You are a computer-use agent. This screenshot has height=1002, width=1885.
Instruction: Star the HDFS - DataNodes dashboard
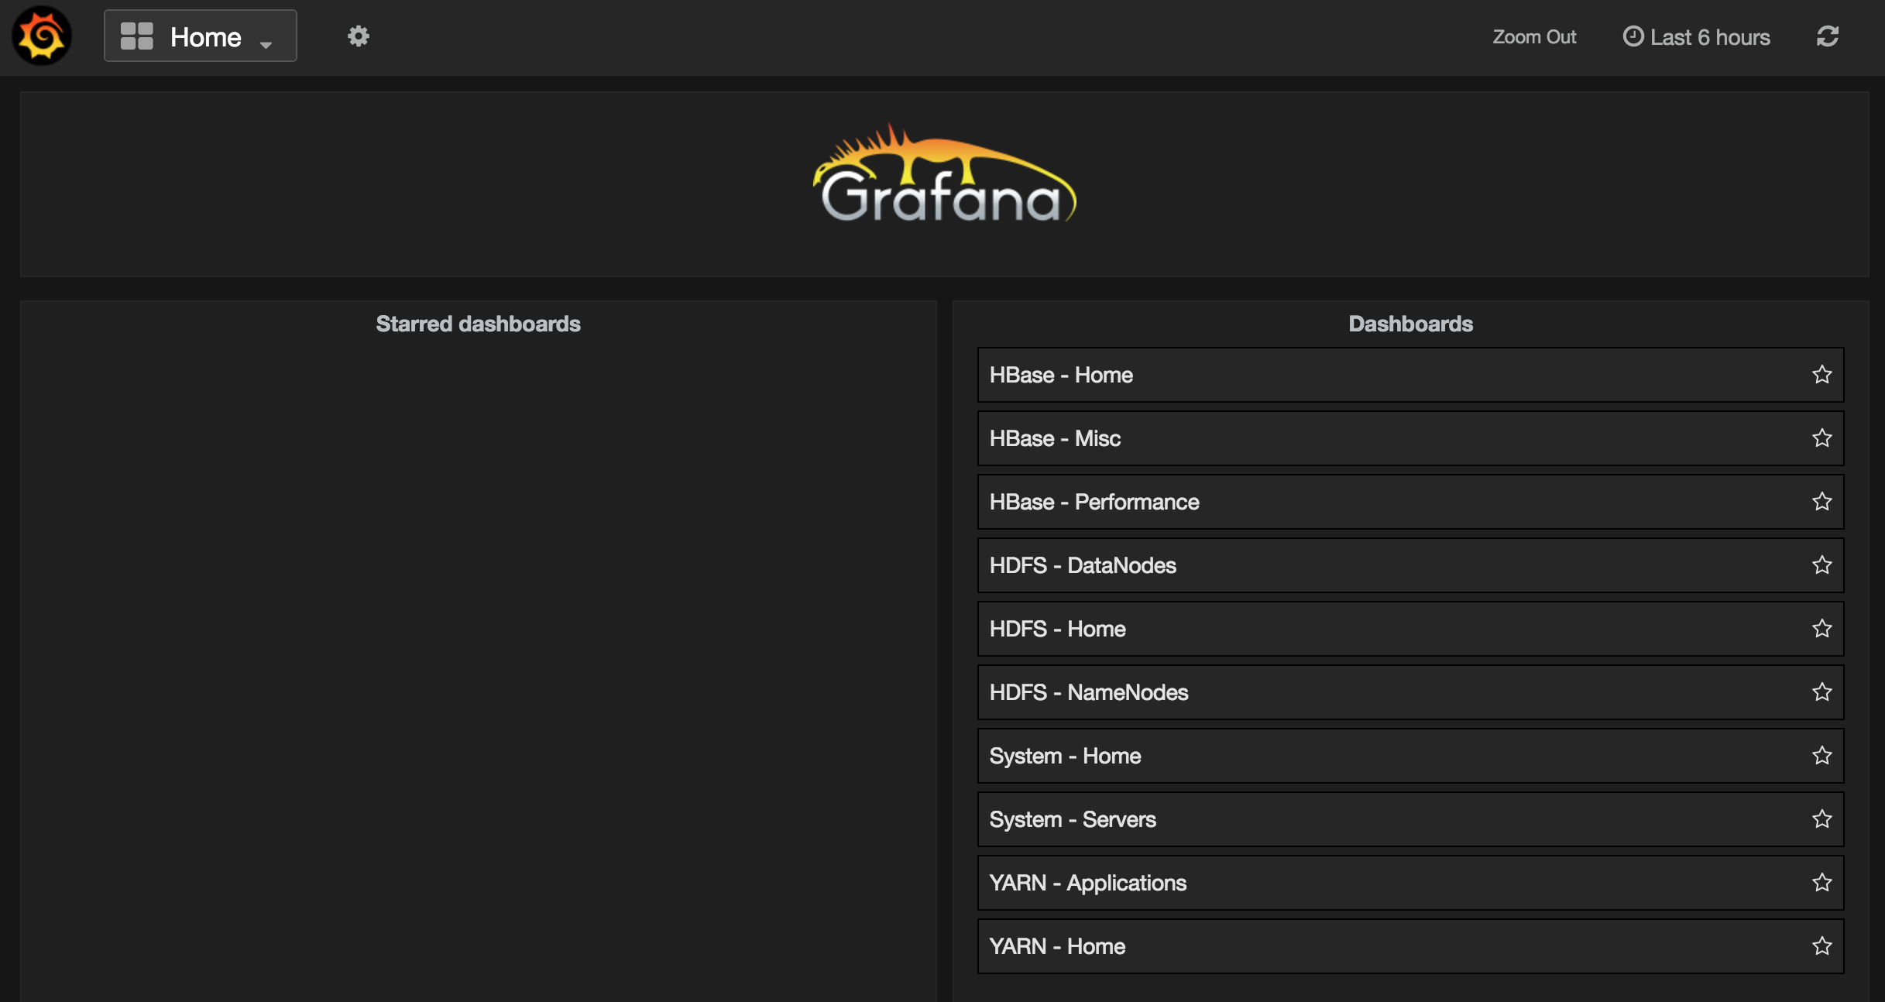[x=1821, y=565]
